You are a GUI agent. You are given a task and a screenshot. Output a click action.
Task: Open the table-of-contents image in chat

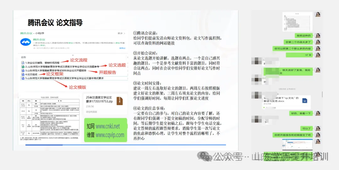(298, 21)
